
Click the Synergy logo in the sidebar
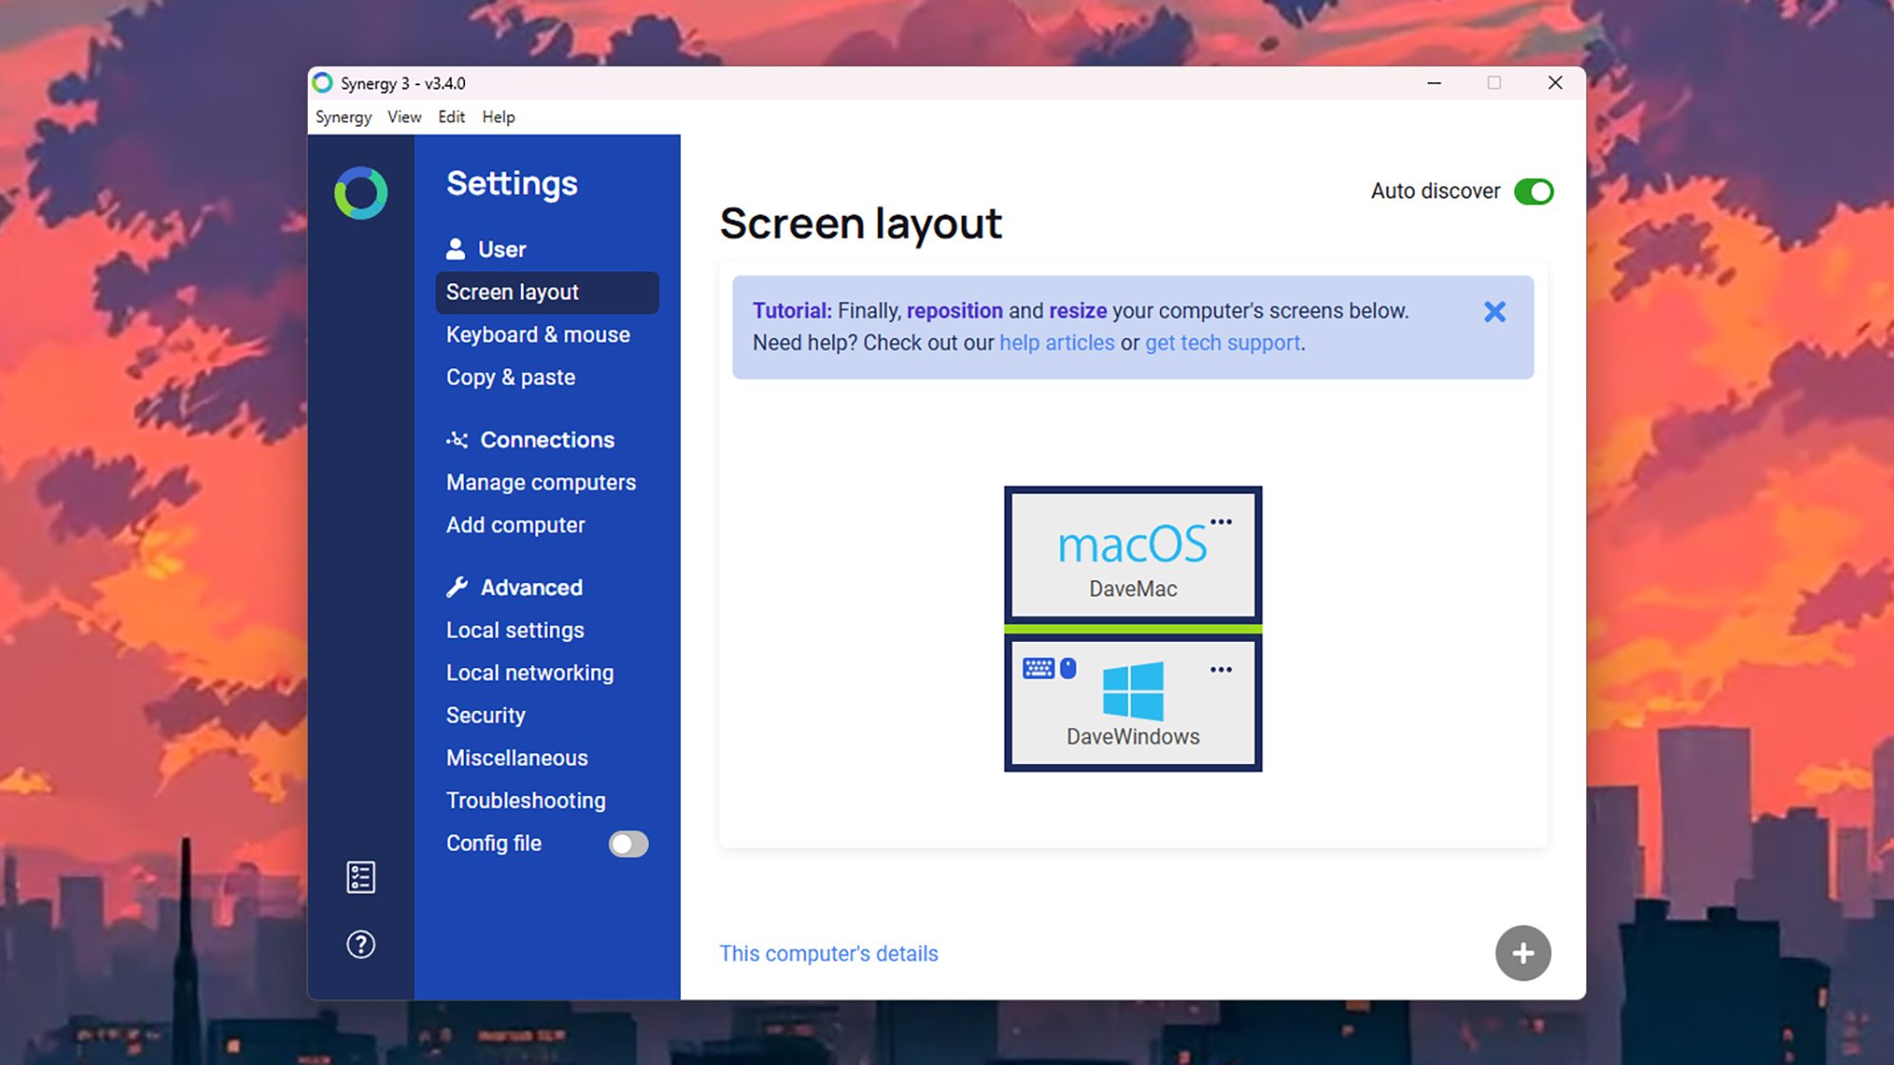361,193
